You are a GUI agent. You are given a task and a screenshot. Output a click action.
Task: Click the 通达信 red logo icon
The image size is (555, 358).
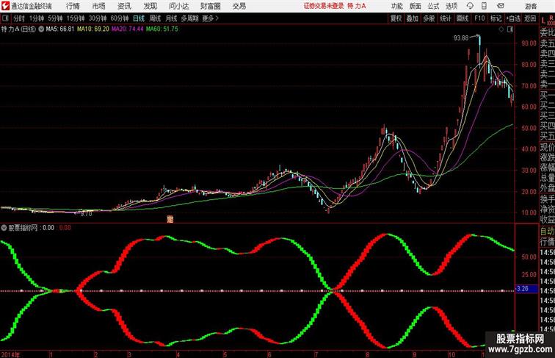[5, 6]
